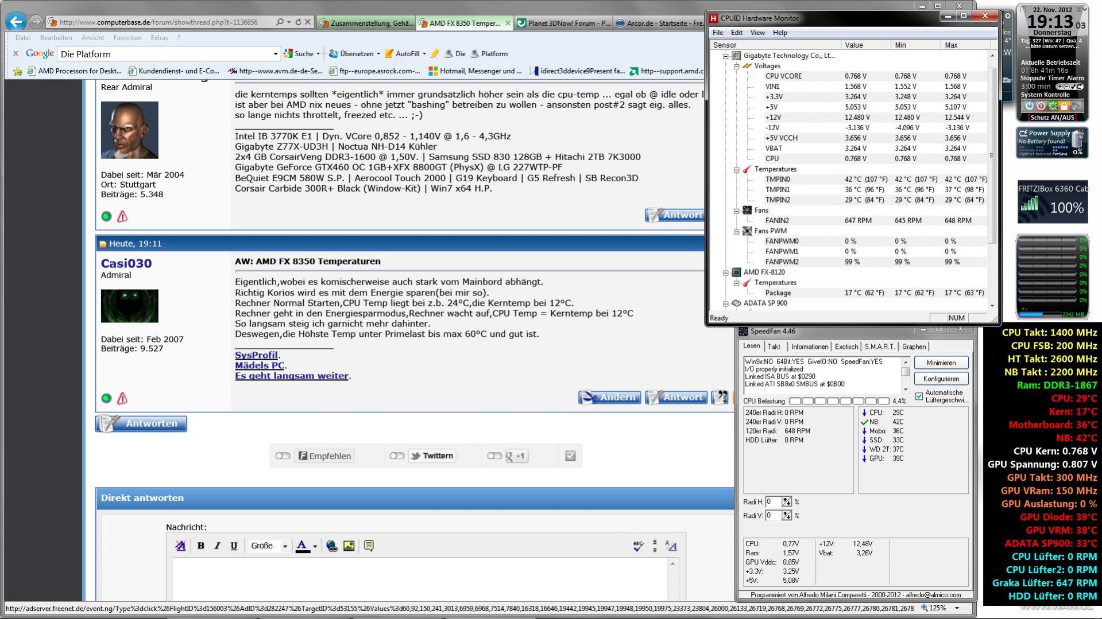
Task: Open the Exotisch tab in SpeedFan
Action: (x=846, y=347)
